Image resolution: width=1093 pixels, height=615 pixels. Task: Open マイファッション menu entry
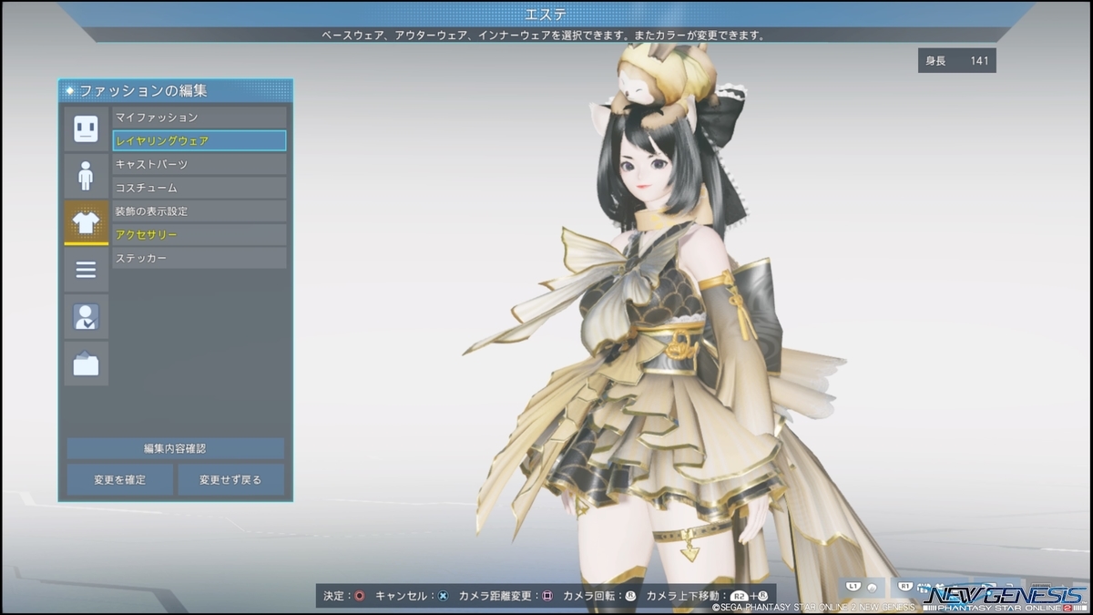tap(199, 118)
